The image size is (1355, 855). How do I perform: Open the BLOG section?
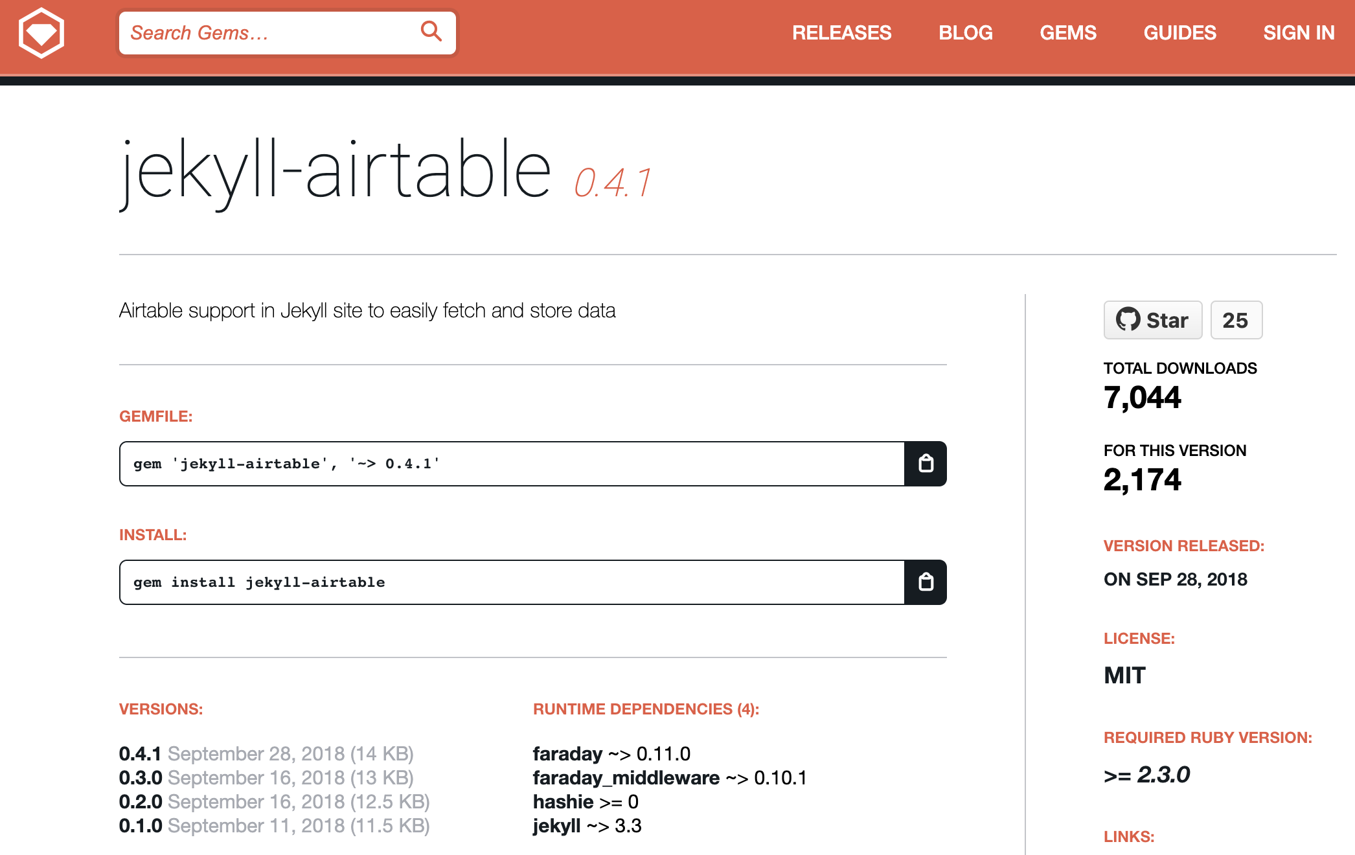pos(966,32)
